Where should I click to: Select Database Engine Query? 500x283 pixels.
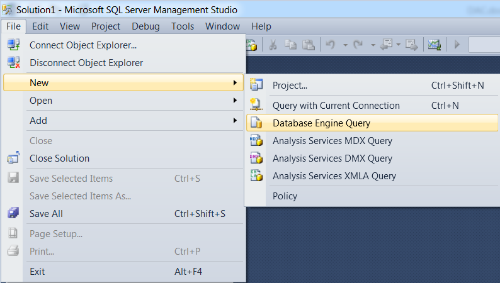372,123
